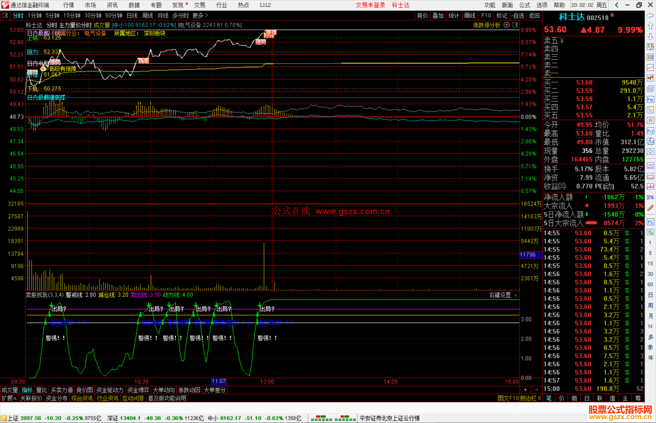Toggle the panel icon left of the 分时 tab

[5, 15]
